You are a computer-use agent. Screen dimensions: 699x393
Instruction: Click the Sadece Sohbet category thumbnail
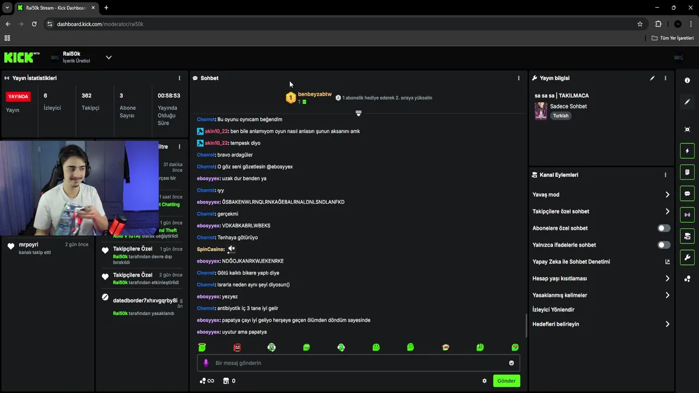pos(541,111)
